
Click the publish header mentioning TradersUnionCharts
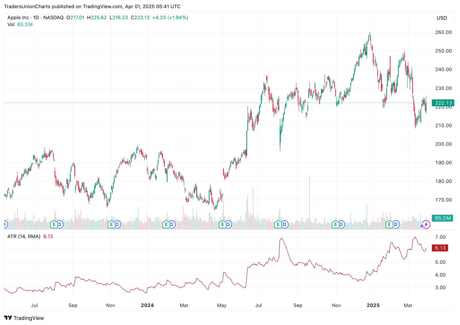click(92, 6)
